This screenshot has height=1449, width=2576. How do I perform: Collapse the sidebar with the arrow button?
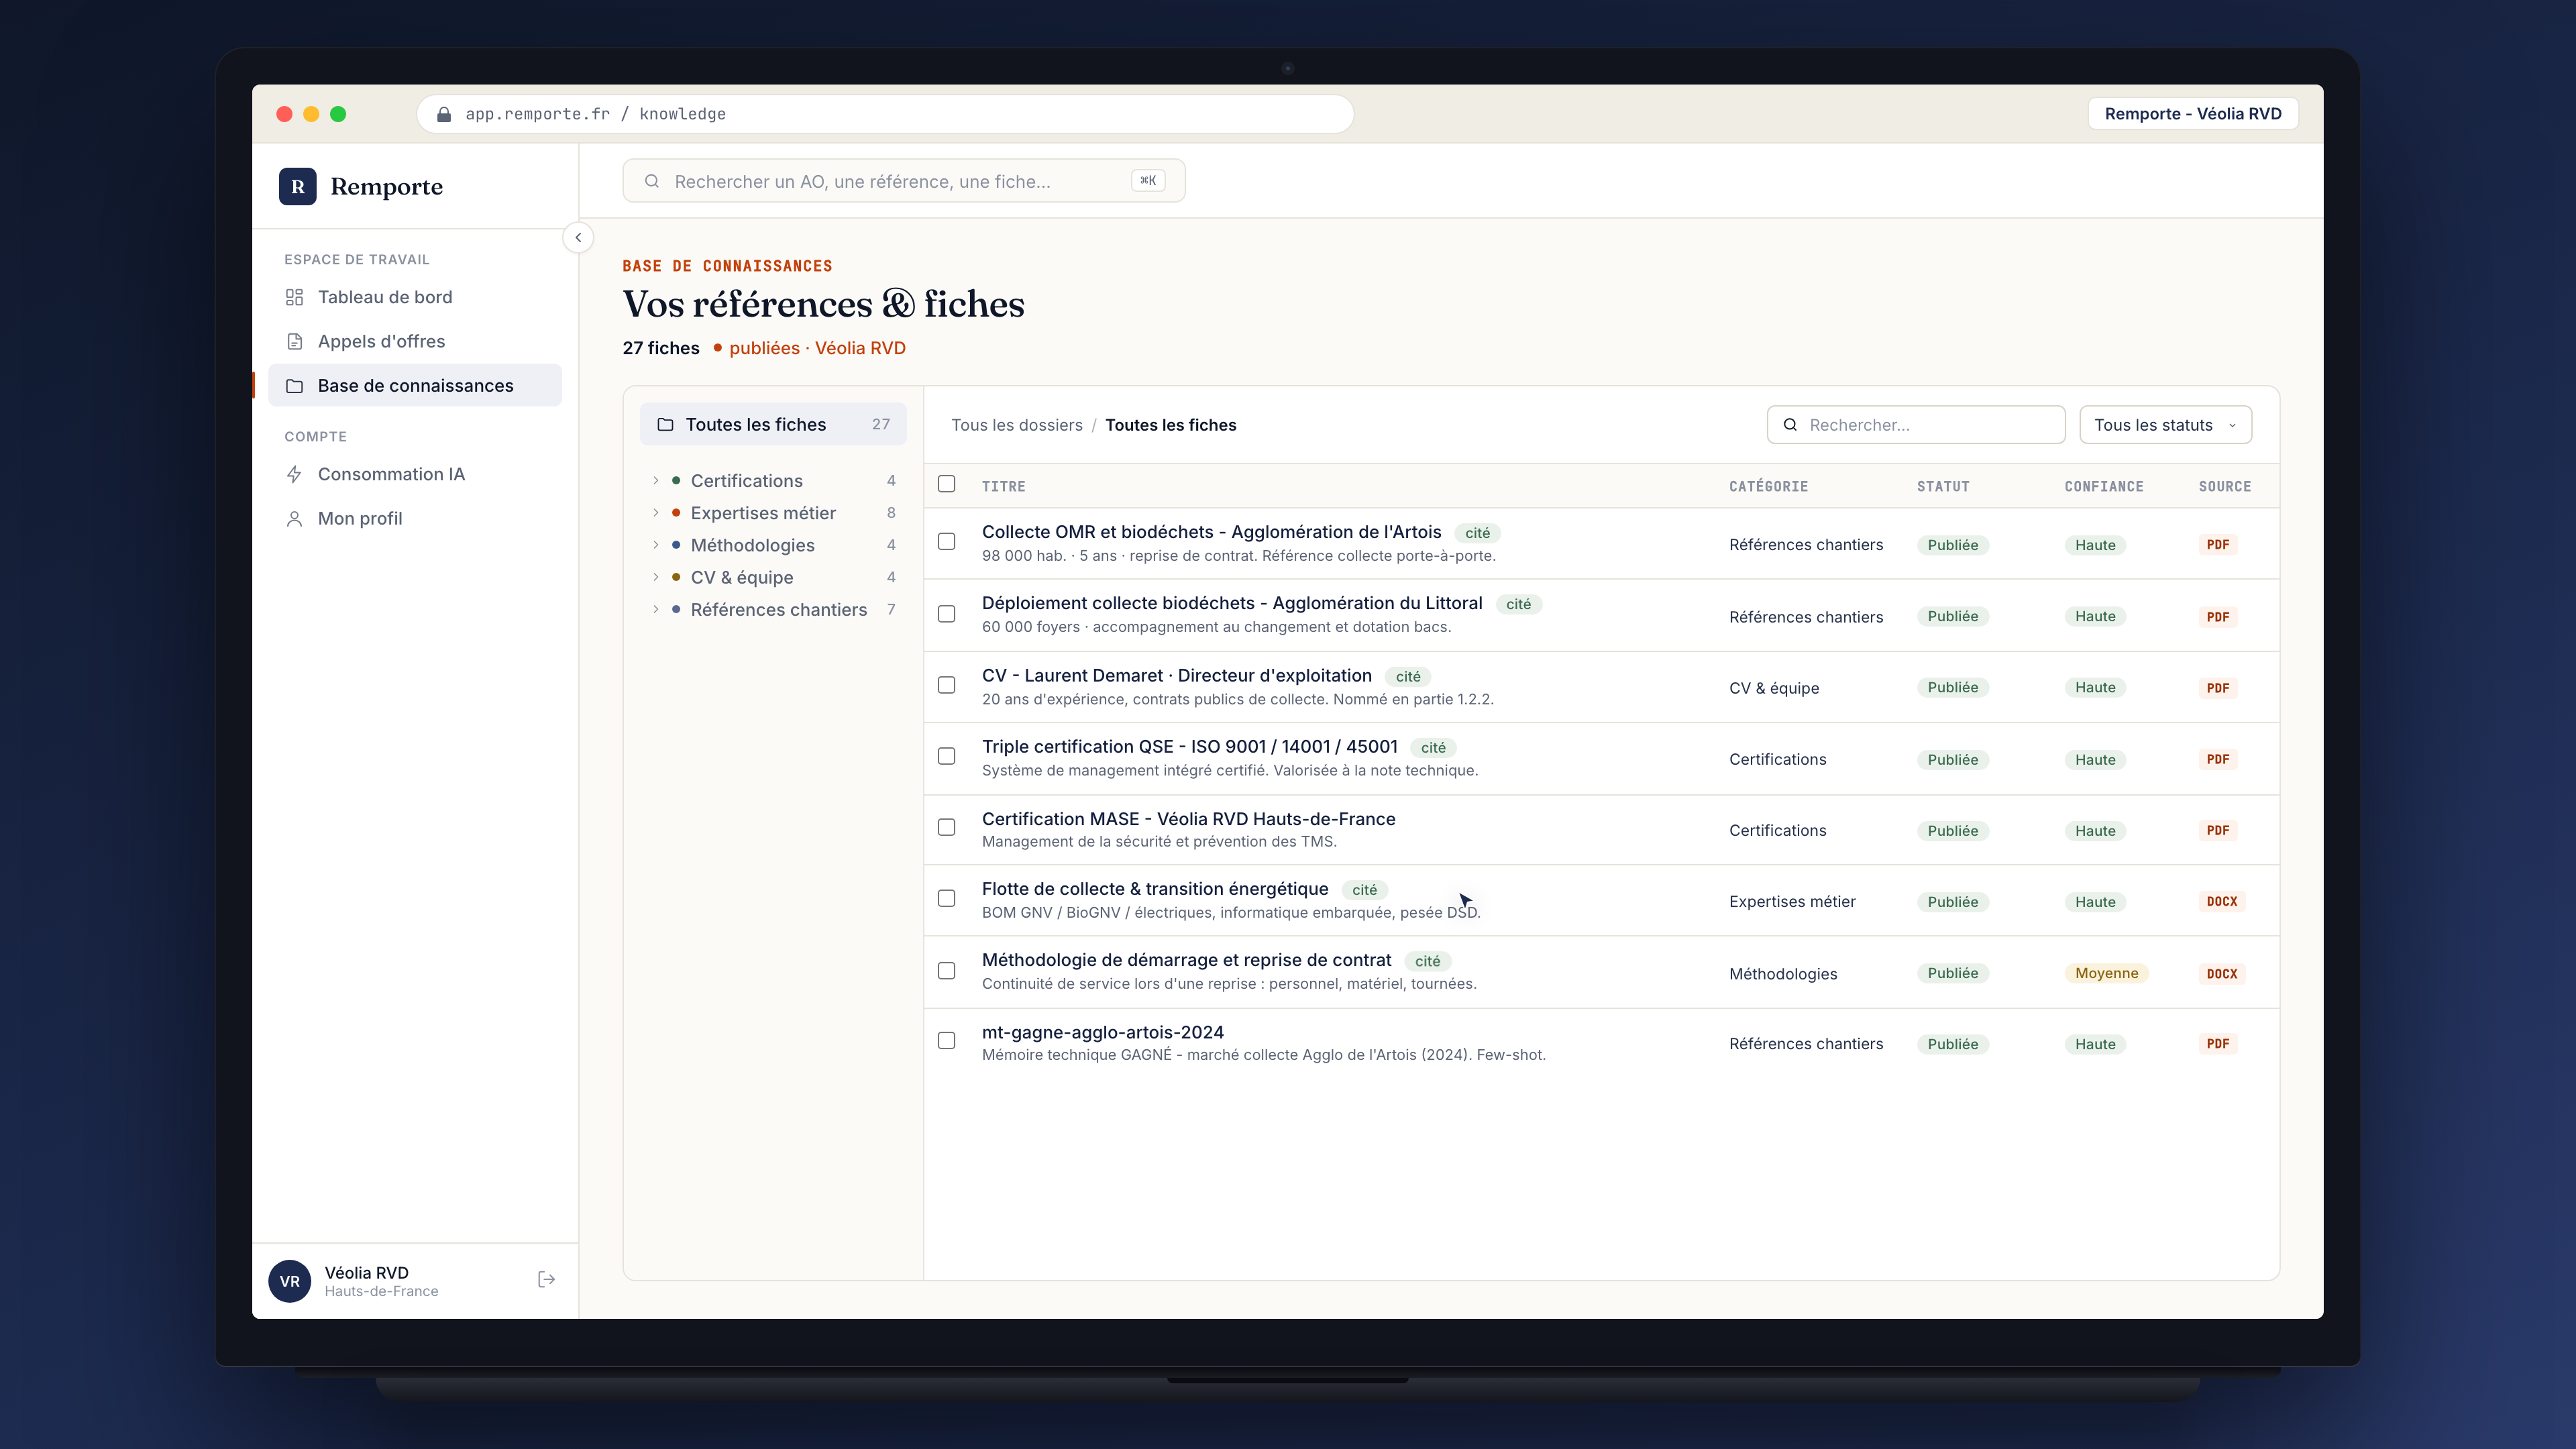(578, 238)
